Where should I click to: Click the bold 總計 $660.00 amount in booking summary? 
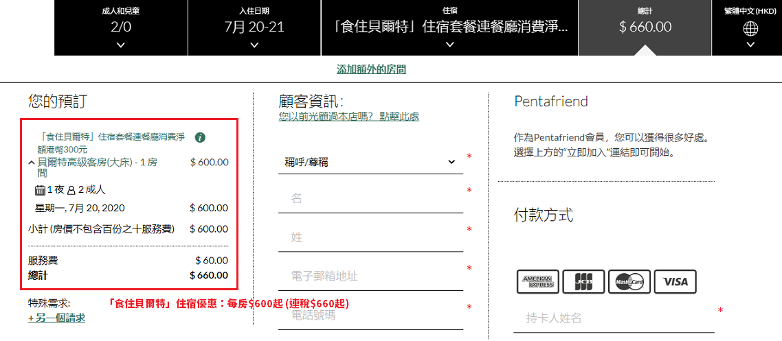(209, 275)
